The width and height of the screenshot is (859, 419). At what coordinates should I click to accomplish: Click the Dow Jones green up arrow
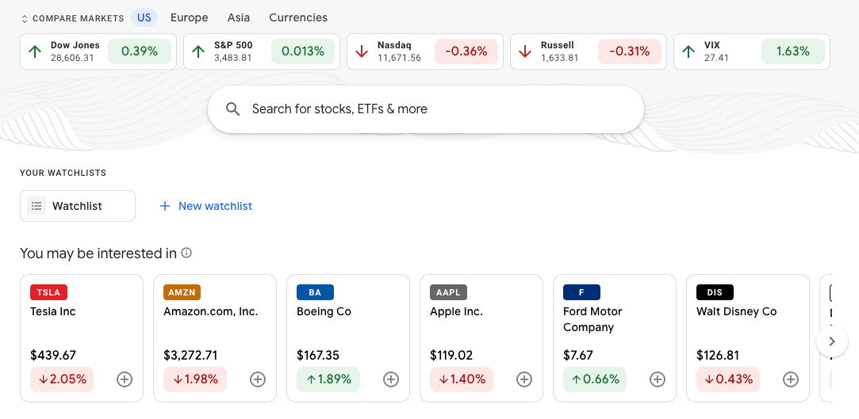(x=35, y=51)
